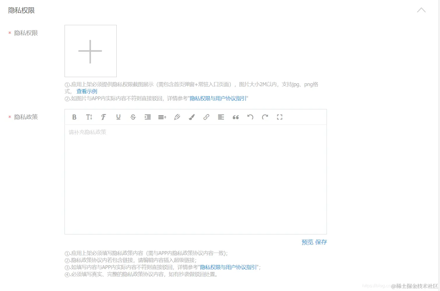Open the line spacing dropdown
The height and width of the screenshot is (291, 440).
click(x=162, y=117)
